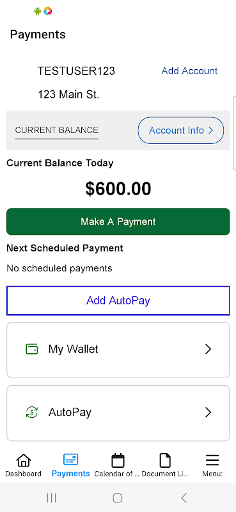
Task: Open the hamburger Menu icon
Action: tap(212, 460)
